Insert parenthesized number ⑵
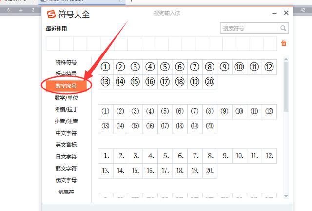The height and width of the screenshot is (211, 312). click(x=120, y=111)
